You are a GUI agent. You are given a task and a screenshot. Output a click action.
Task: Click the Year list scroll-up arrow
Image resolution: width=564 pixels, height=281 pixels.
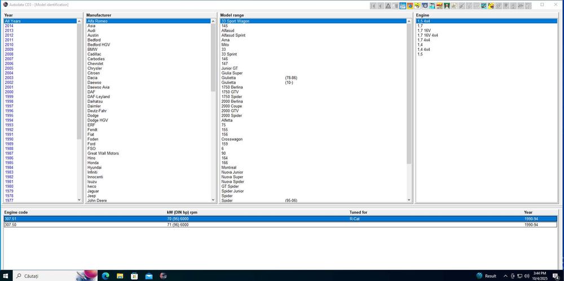click(x=79, y=21)
